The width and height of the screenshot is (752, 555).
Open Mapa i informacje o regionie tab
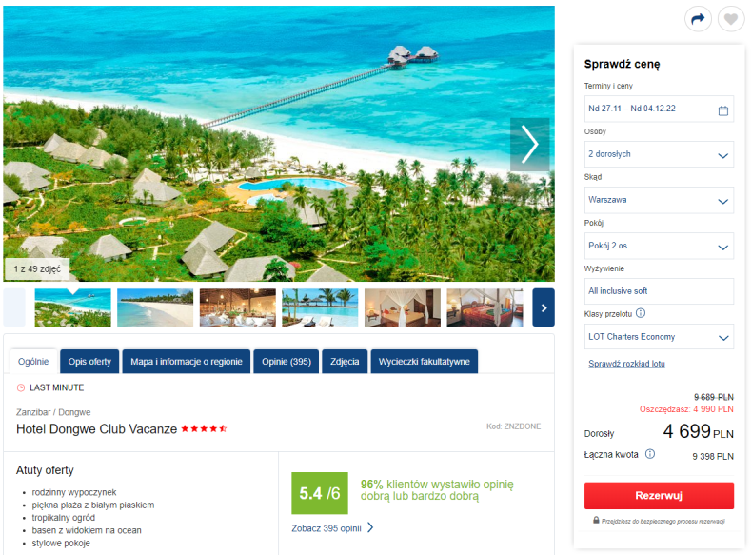tap(186, 361)
